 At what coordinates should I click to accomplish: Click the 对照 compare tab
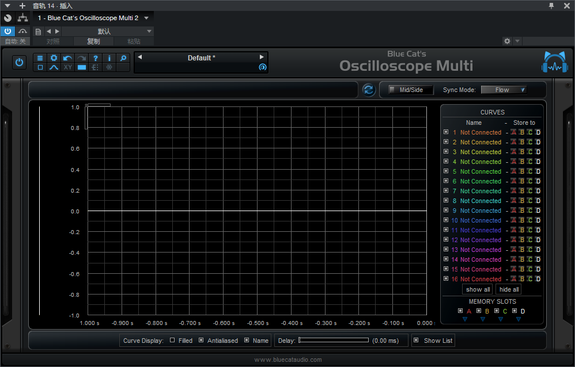pos(53,41)
